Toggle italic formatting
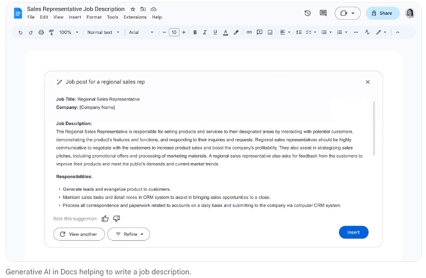Screen dimensions: 426x278 [205, 32]
